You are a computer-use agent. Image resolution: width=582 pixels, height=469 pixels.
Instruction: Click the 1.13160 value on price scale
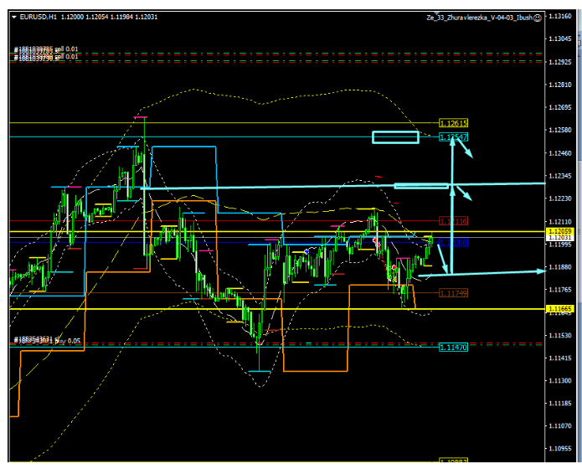[559, 16]
